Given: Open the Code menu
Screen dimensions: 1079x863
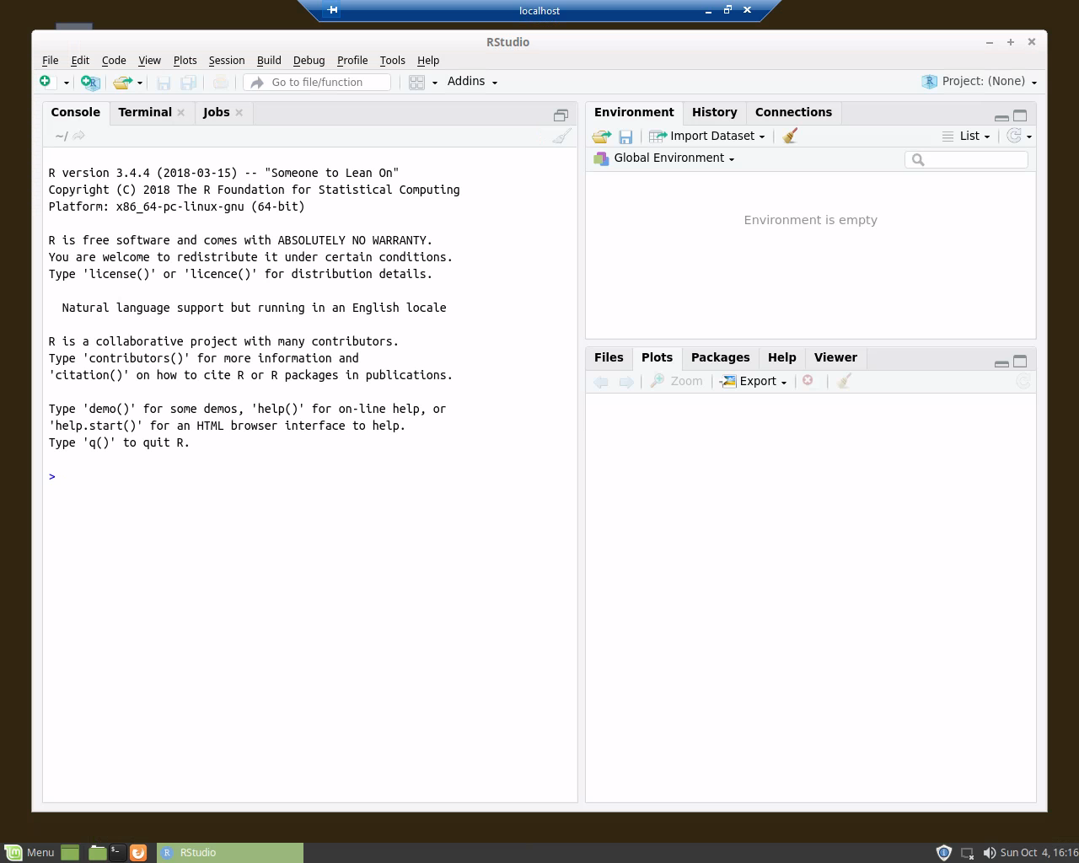Looking at the screenshot, I should (114, 61).
